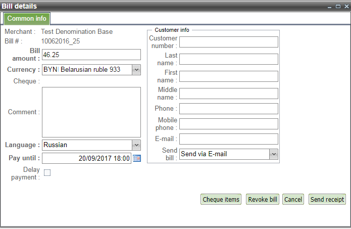Click the Bill amount input field
Image resolution: width=351 pixels, height=229 pixels.
(x=91, y=55)
